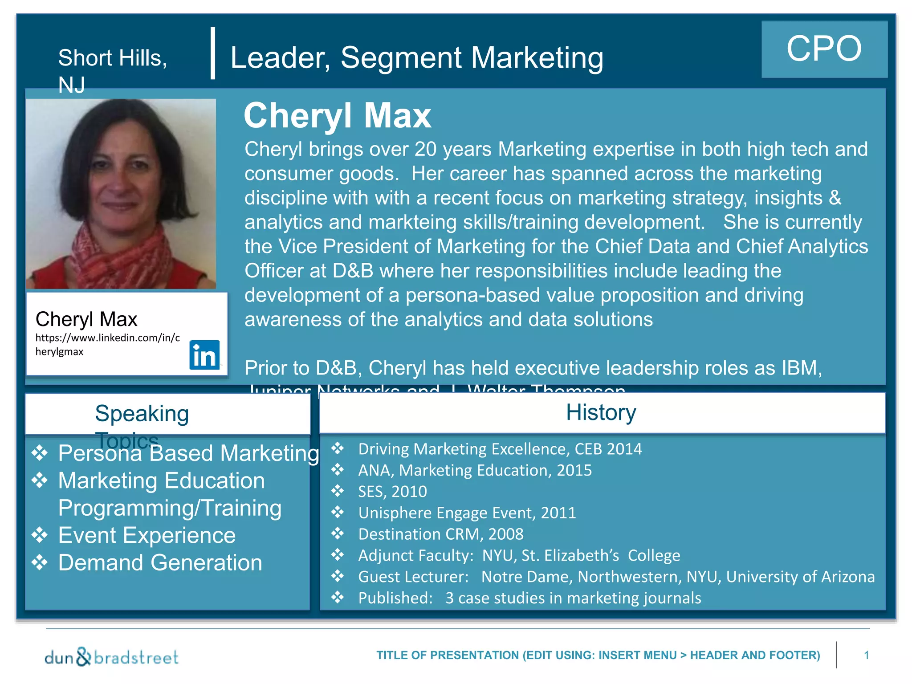Click the bullet before Published case studies
The image size is (912, 684).
[338, 597]
